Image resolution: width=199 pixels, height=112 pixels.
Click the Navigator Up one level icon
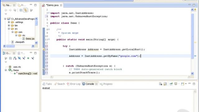15,10
